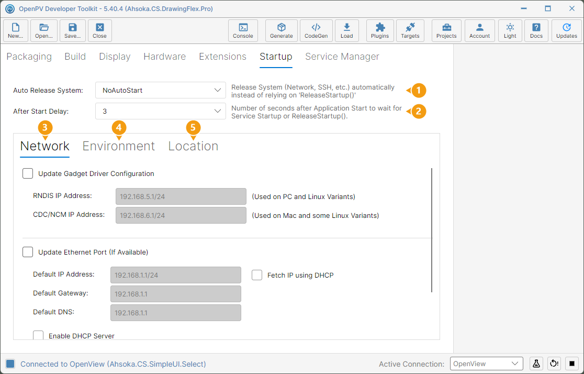Image resolution: width=584 pixels, height=374 pixels.
Task: Click the Default DNS field
Action: [176, 313]
